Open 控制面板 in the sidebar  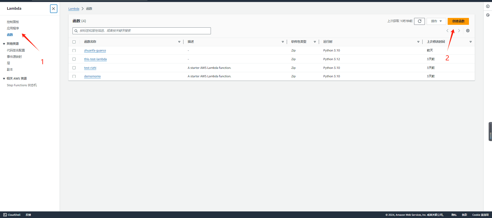(x=13, y=22)
